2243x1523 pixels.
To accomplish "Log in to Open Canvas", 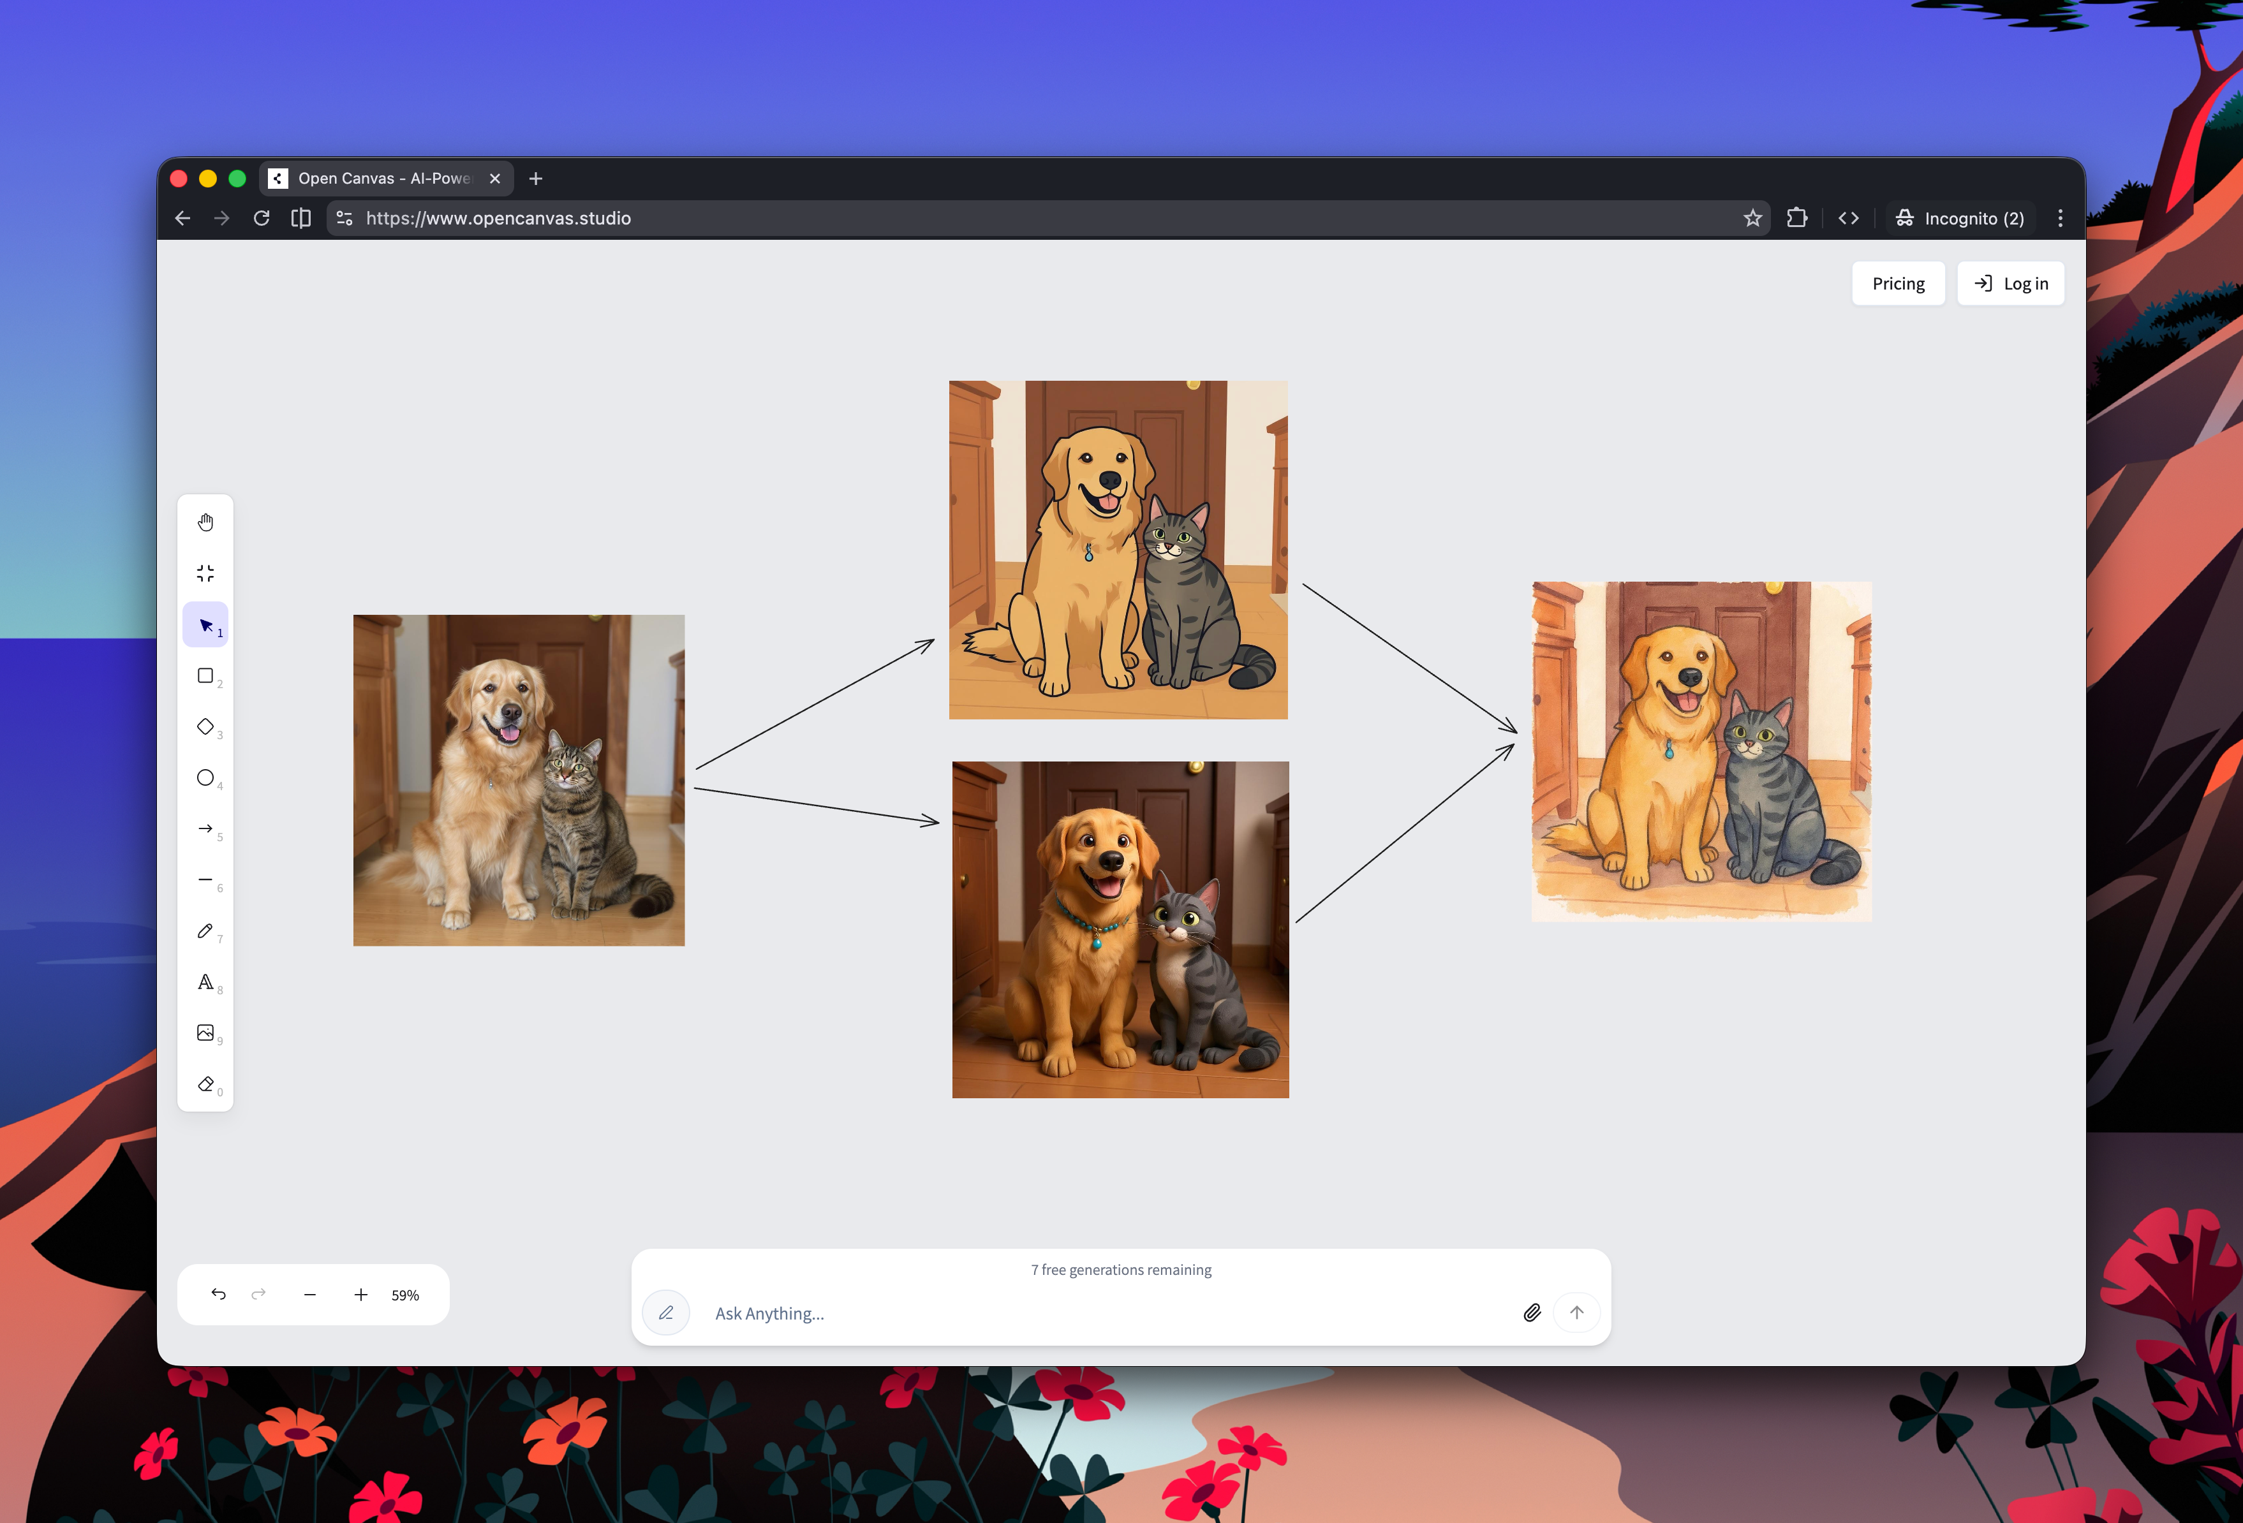I will [2010, 283].
